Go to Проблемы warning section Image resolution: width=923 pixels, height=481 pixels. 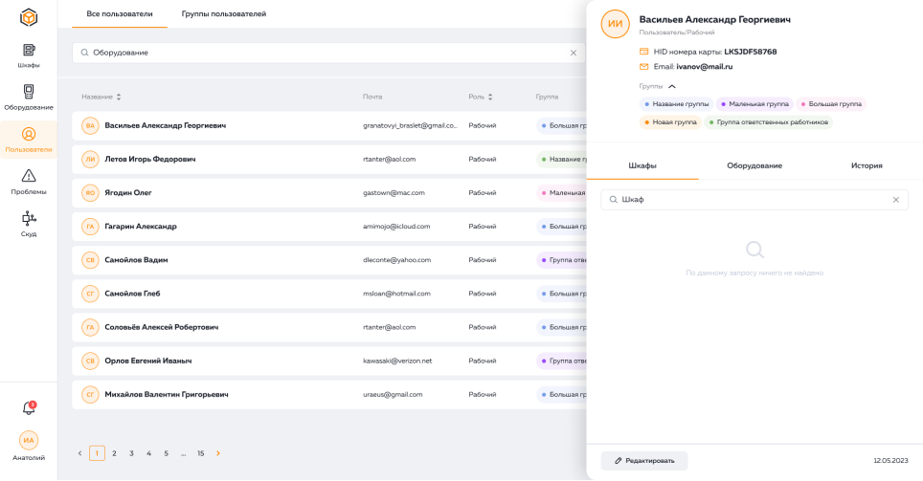point(28,181)
